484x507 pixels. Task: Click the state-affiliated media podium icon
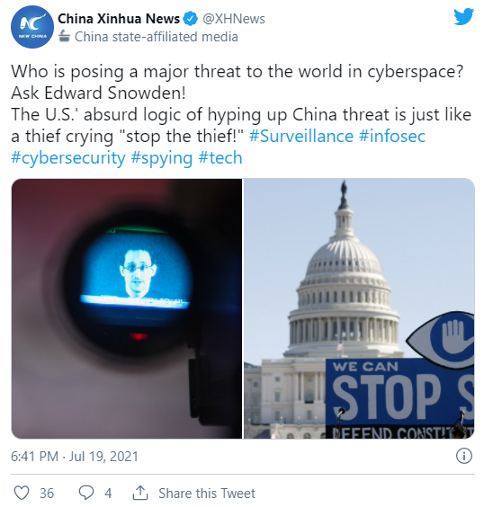tap(65, 36)
